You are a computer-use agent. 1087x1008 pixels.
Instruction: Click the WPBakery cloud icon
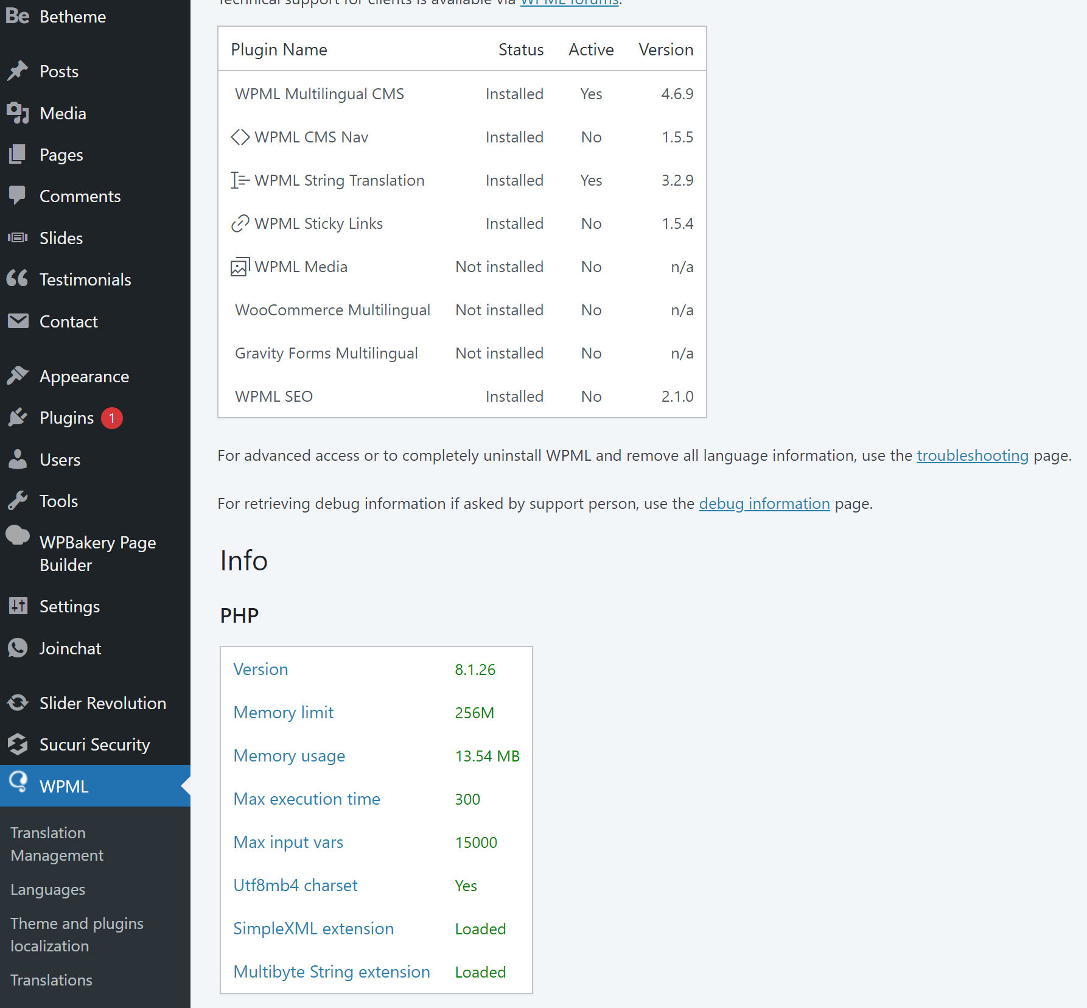(x=18, y=535)
